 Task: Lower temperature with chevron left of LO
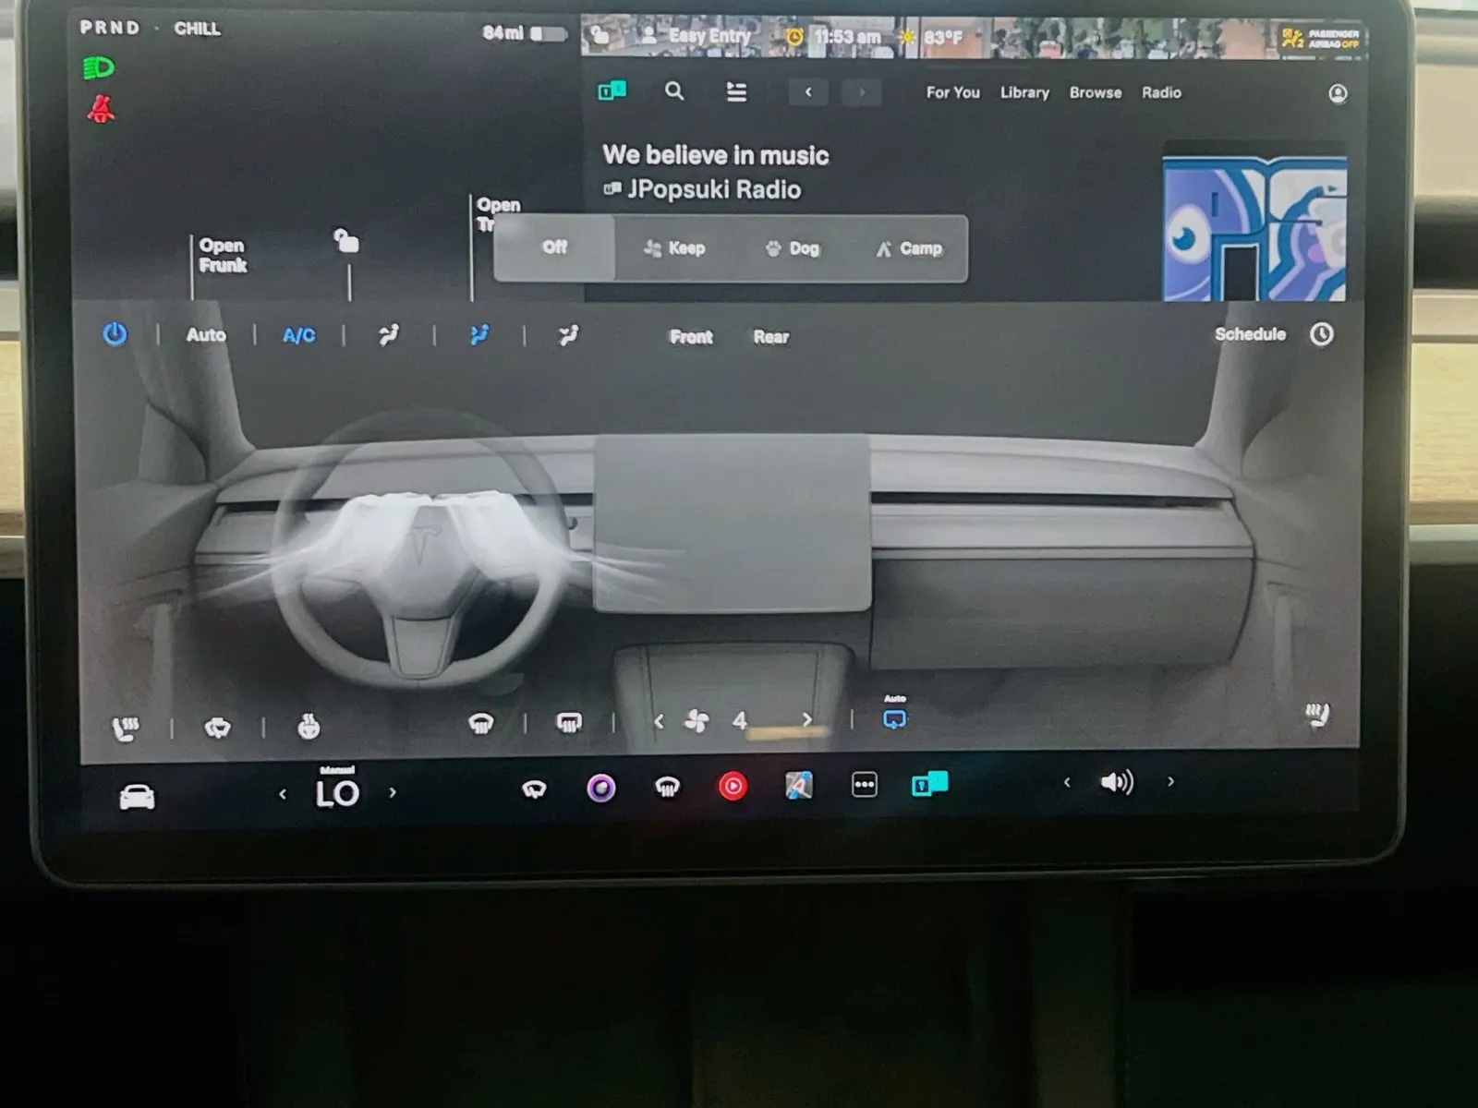(283, 794)
